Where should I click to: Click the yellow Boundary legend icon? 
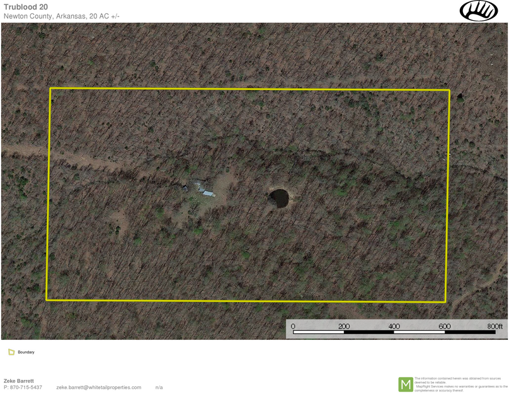11,352
